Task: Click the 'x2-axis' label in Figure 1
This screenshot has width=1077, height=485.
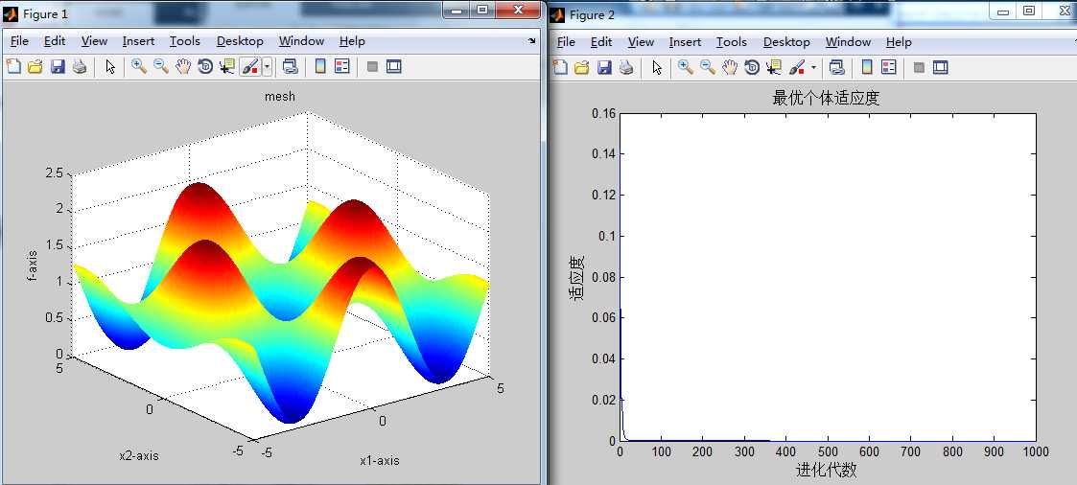Action: (139, 455)
